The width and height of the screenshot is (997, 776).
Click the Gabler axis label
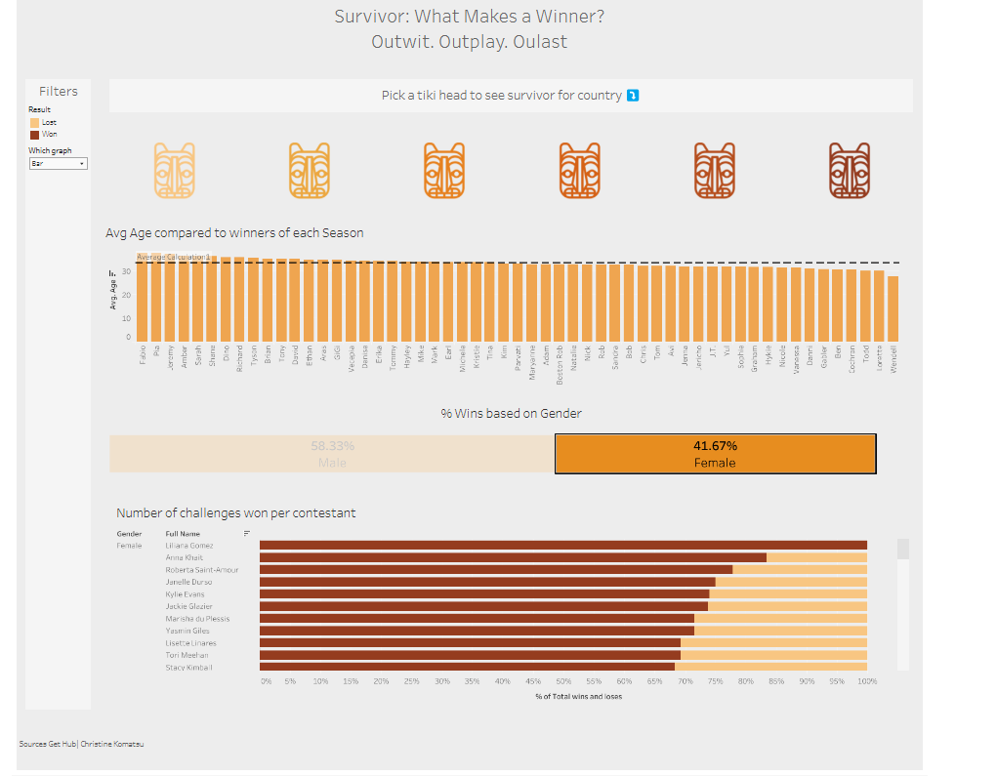823,356
